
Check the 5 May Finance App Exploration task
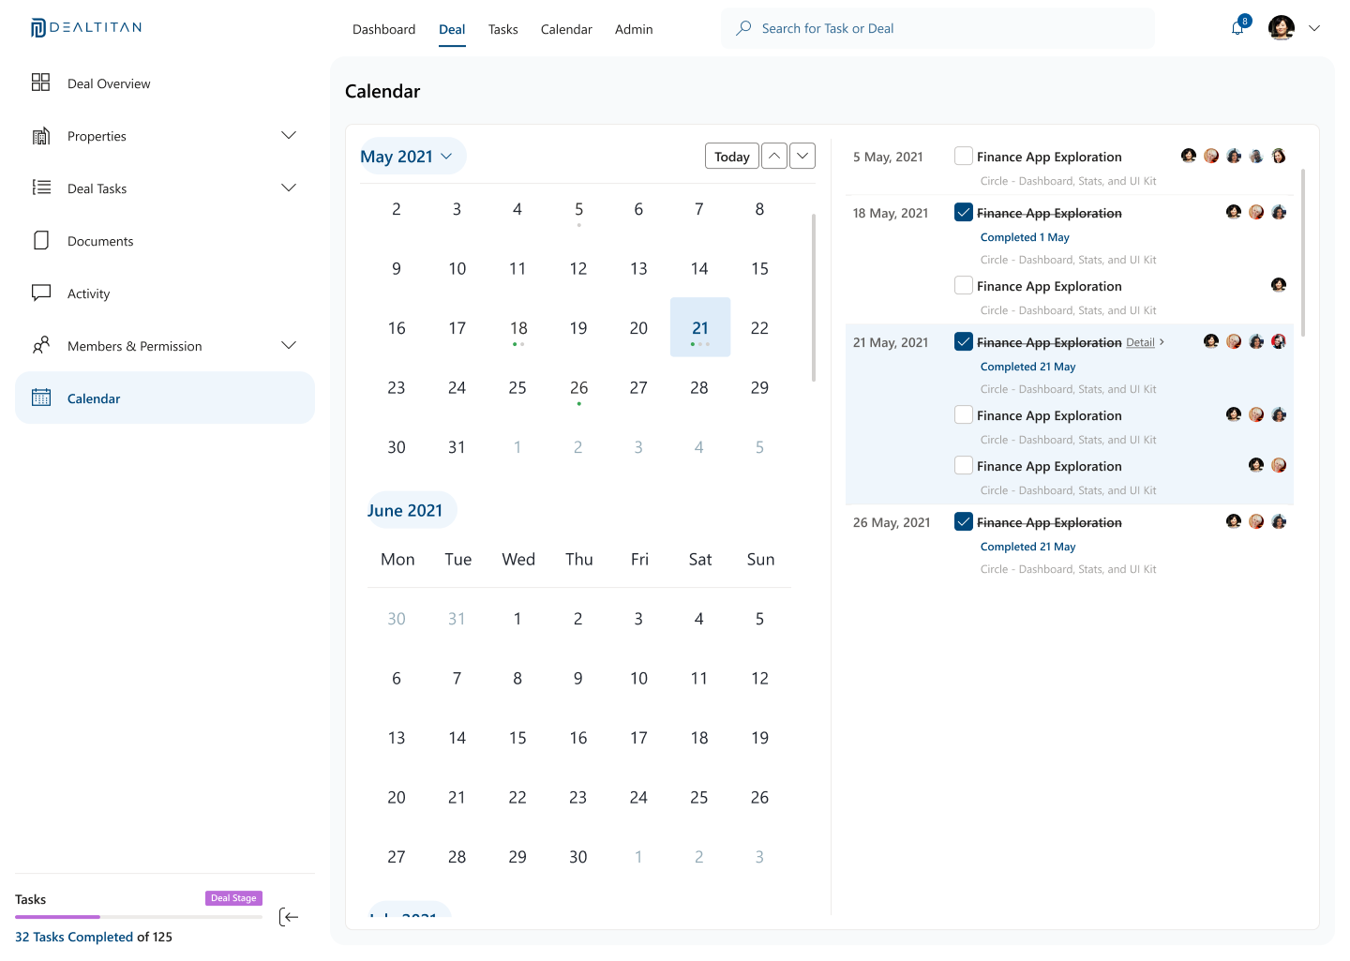coord(963,156)
